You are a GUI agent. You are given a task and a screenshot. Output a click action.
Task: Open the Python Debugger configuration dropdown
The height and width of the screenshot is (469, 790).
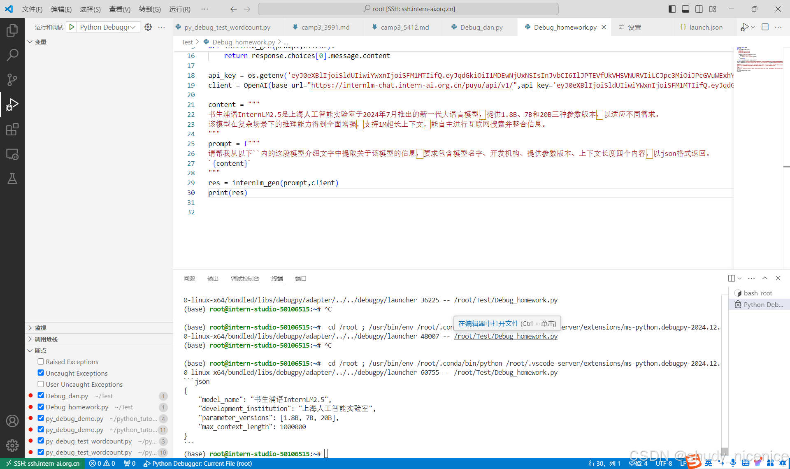[x=132, y=27]
